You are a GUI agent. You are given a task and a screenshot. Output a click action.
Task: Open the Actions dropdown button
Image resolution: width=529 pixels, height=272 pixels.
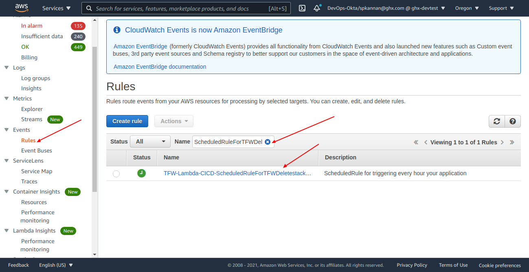(x=174, y=121)
